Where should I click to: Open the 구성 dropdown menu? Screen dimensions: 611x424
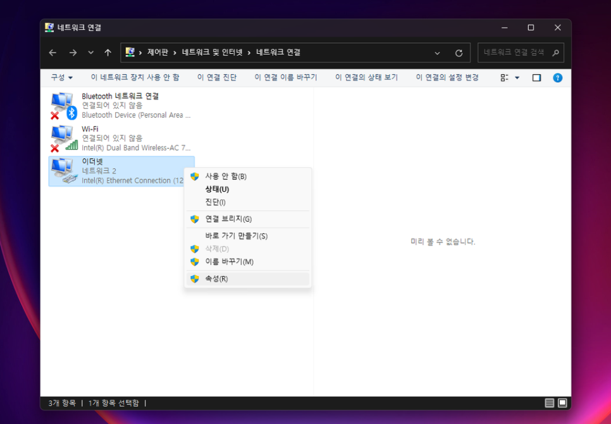61,78
